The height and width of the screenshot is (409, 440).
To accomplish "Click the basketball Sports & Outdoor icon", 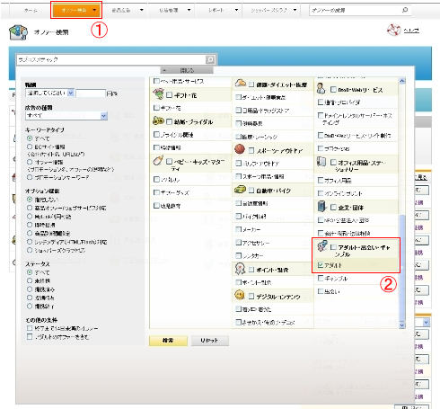I will [240, 149].
